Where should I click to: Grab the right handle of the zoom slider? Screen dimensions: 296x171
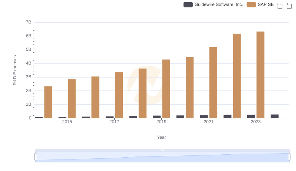tap(289, 157)
